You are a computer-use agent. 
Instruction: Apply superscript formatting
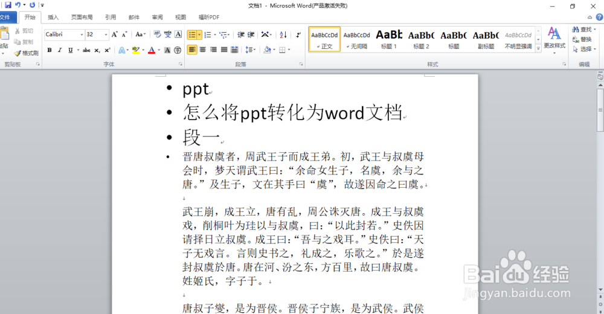(x=107, y=50)
